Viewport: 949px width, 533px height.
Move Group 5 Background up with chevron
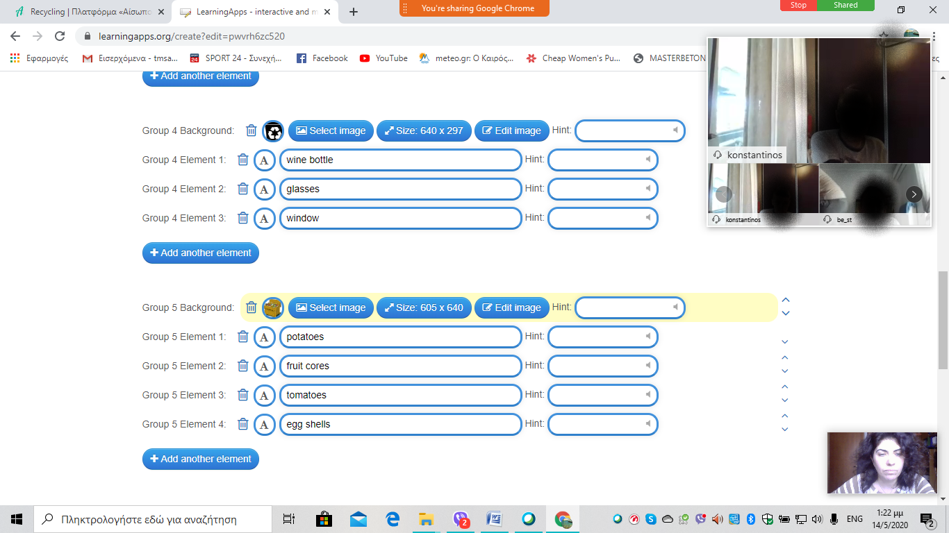786,301
